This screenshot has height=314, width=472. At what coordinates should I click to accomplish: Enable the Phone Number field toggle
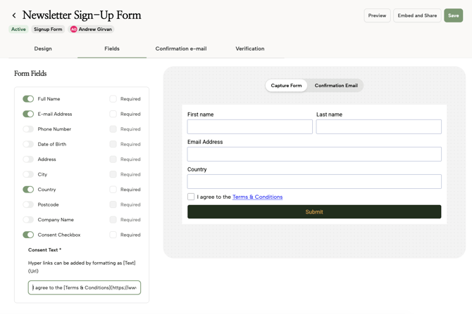28,129
